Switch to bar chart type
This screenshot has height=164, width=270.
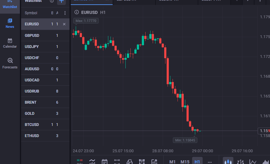pos(241,162)
